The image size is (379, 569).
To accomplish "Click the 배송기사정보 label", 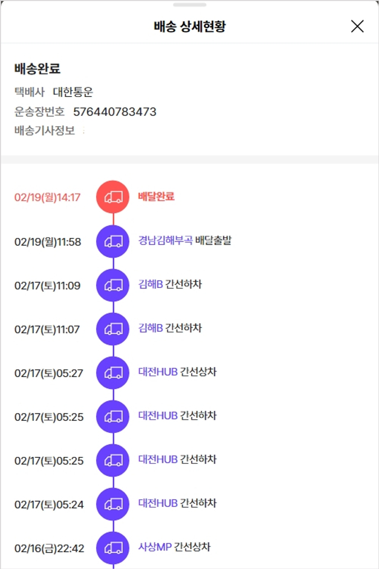I will [x=44, y=131].
